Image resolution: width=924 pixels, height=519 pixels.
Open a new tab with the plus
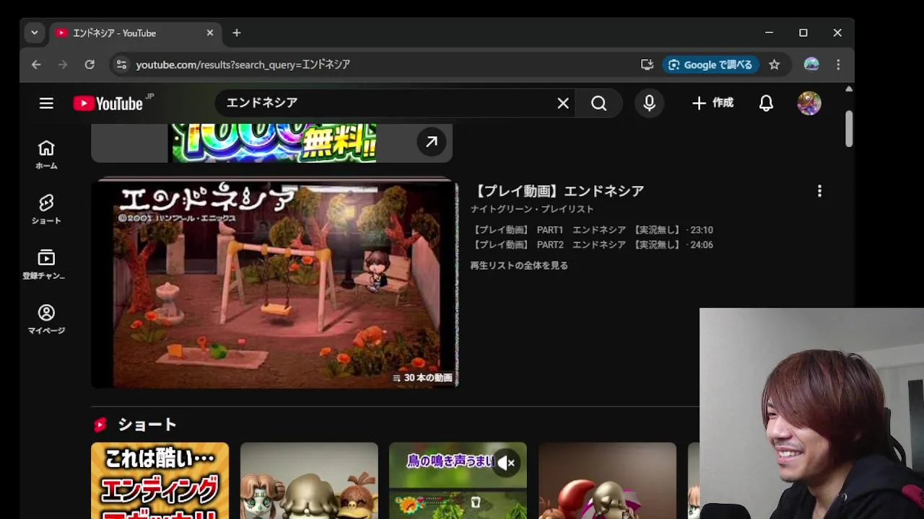pyautogui.click(x=237, y=33)
